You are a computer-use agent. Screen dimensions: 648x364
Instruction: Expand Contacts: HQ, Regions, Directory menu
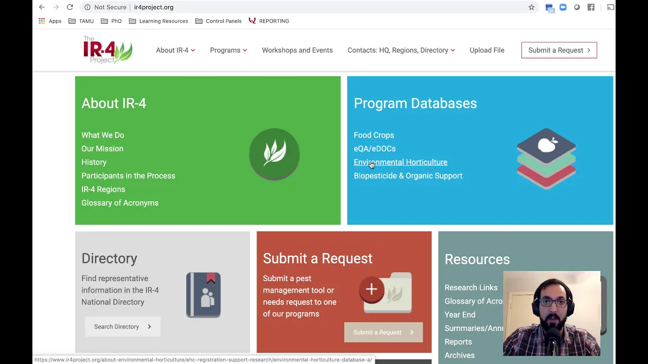point(401,50)
